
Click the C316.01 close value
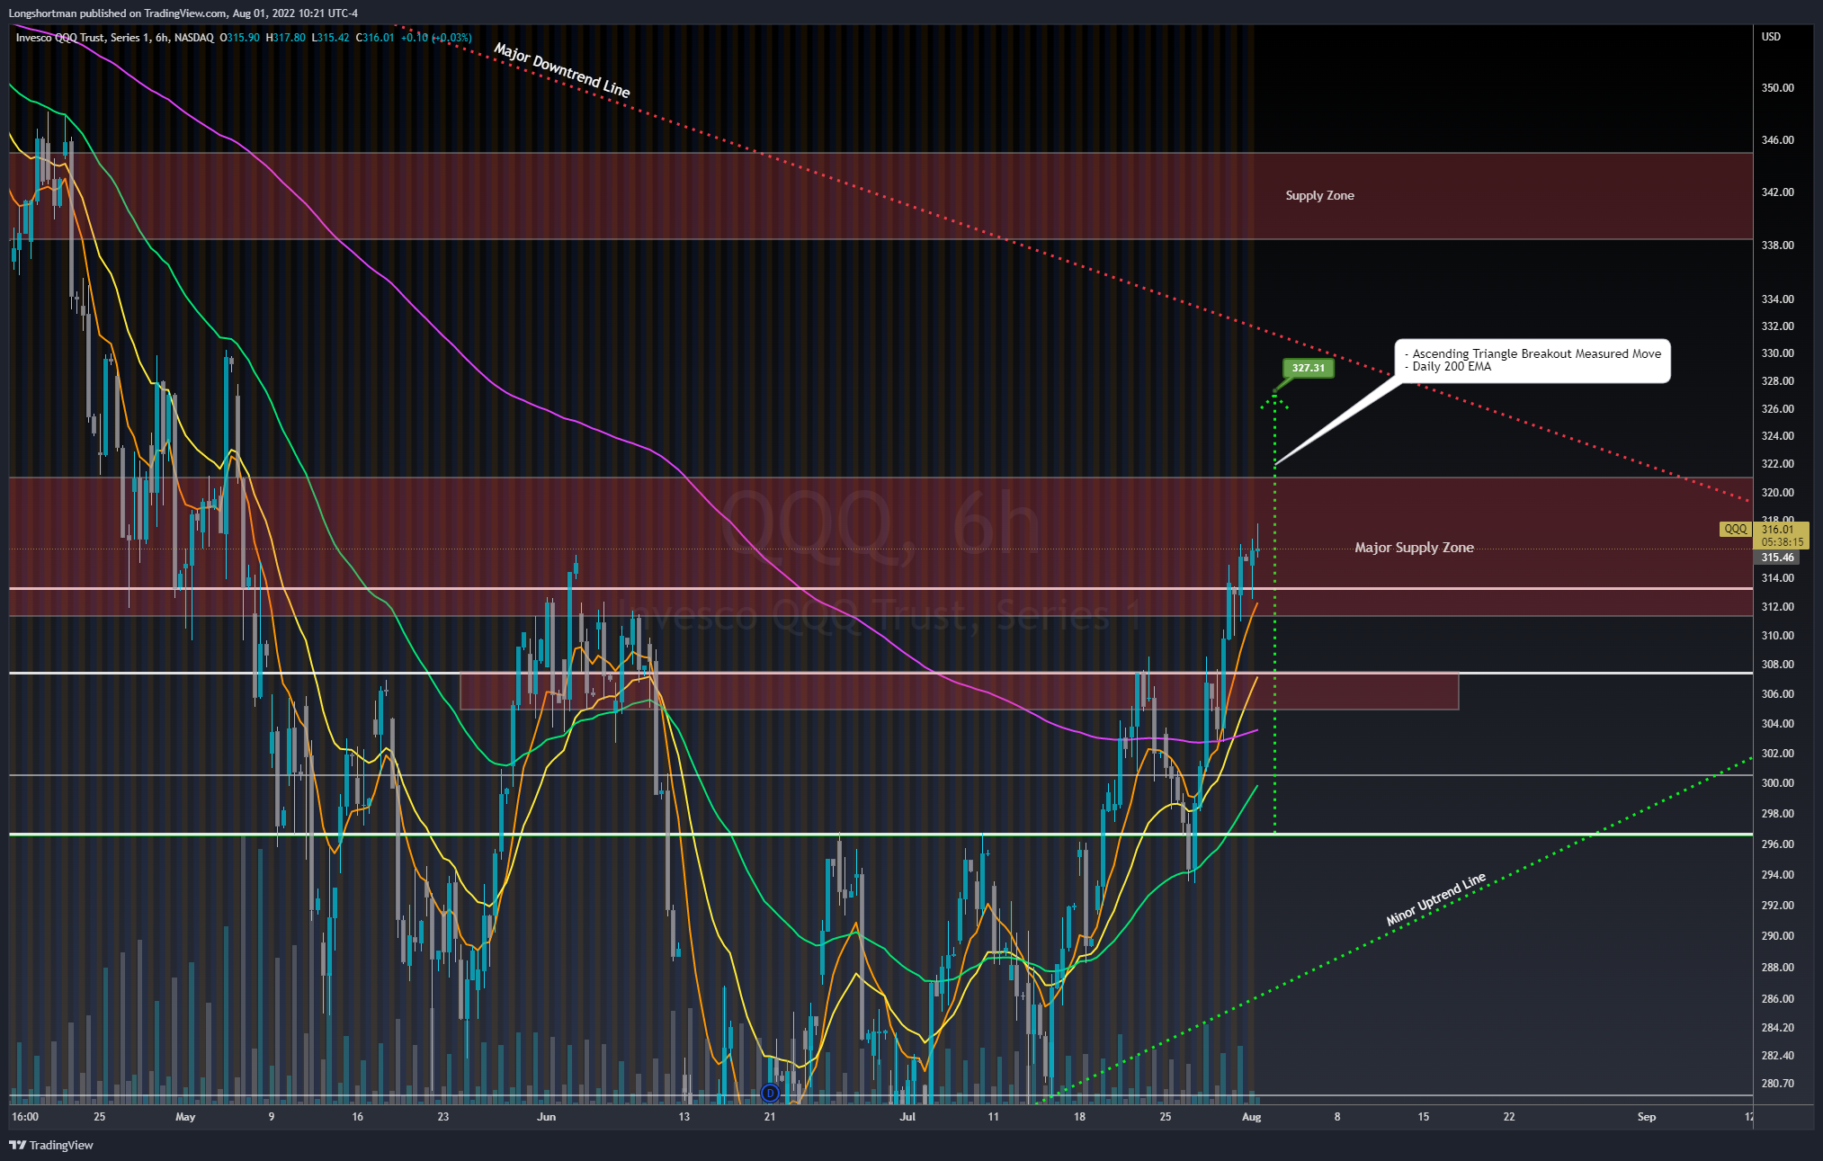(x=375, y=38)
